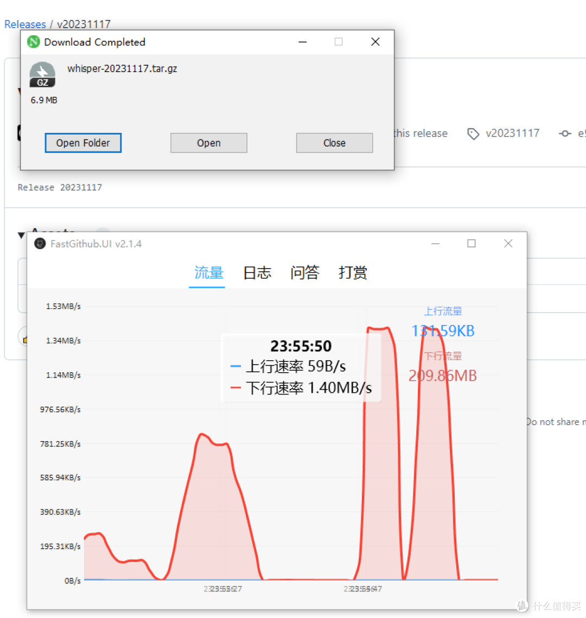Toggle the 上行流量 series in the traffic chart
The image size is (586, 618).
tap(443, 311)
